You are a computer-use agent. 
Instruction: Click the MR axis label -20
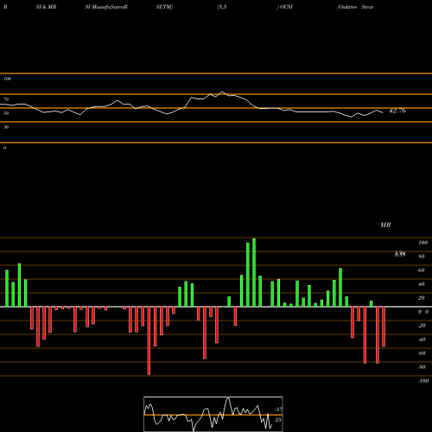tap(422, 326)
